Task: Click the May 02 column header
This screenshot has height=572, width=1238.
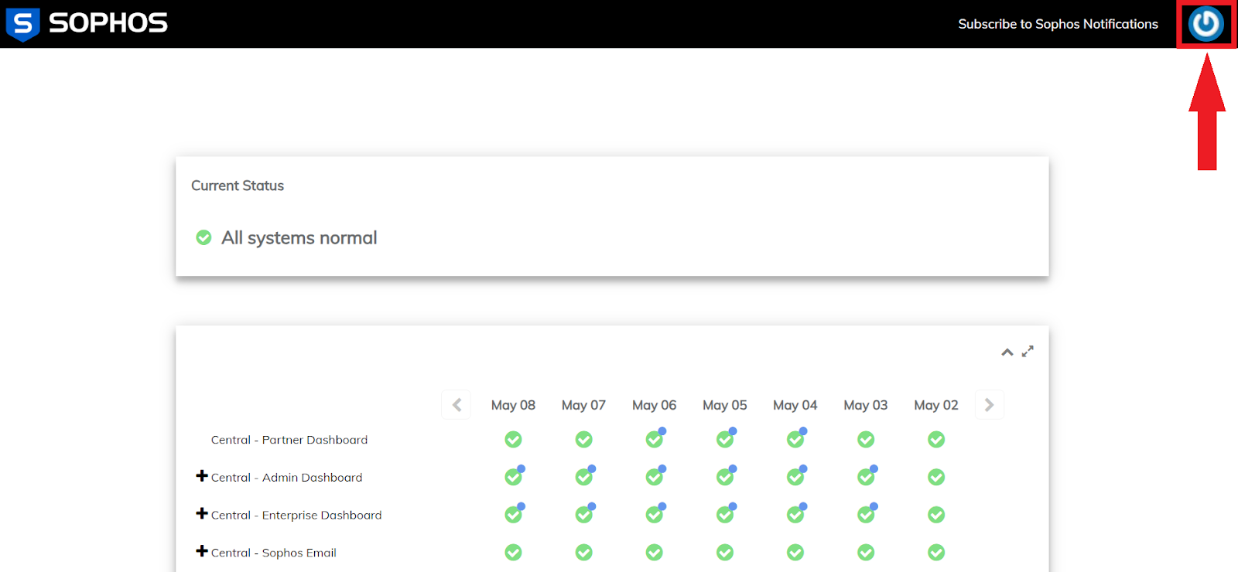Action: (935, 405)
